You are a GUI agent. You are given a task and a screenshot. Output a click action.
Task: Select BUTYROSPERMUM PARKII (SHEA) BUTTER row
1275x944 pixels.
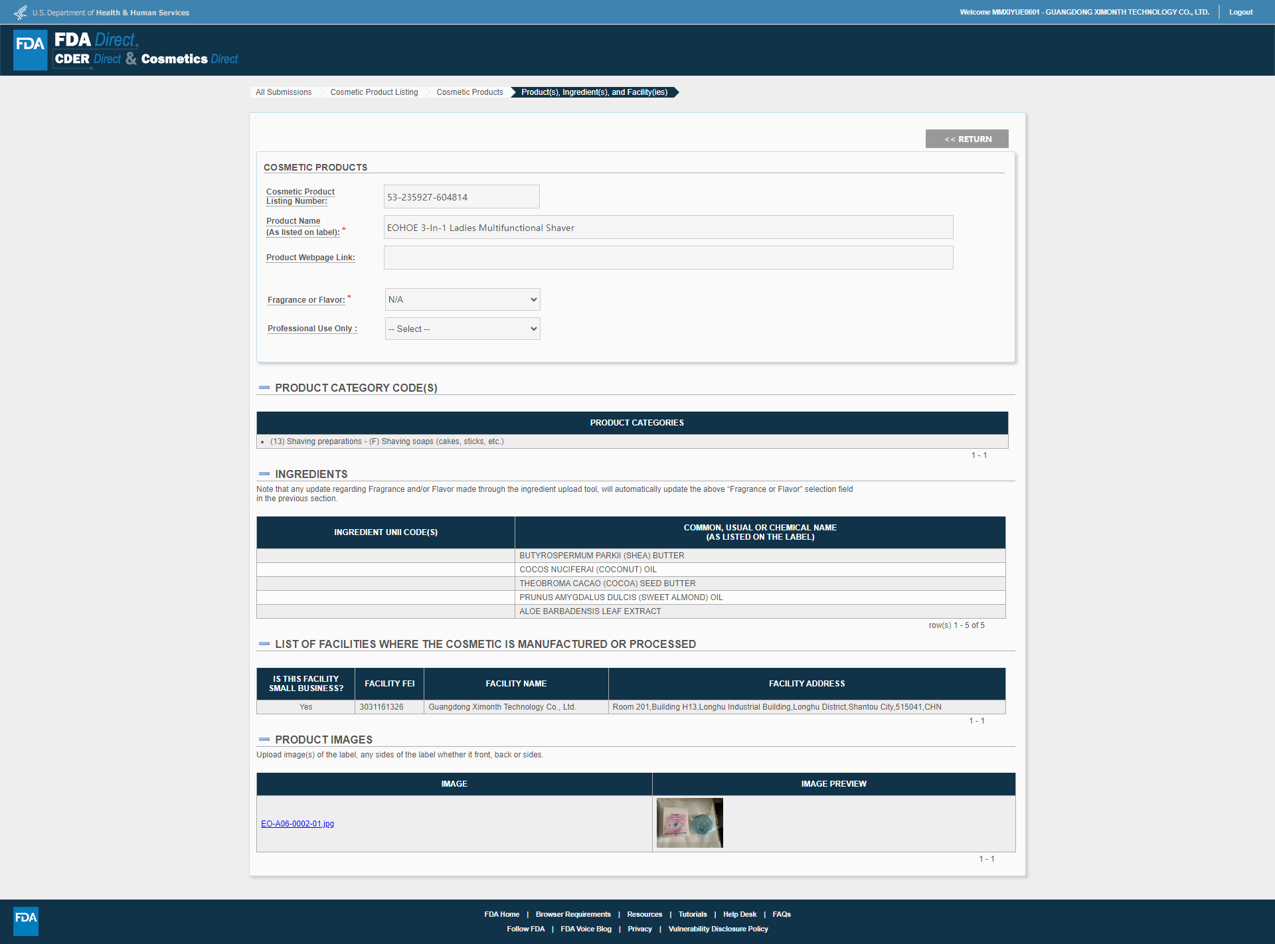point(631,556)
